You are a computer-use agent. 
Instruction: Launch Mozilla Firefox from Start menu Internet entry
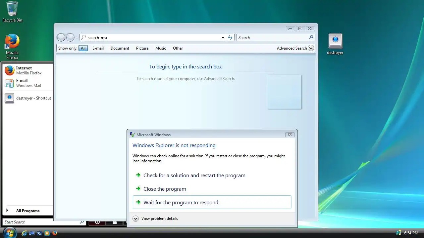tap(28, 70)
